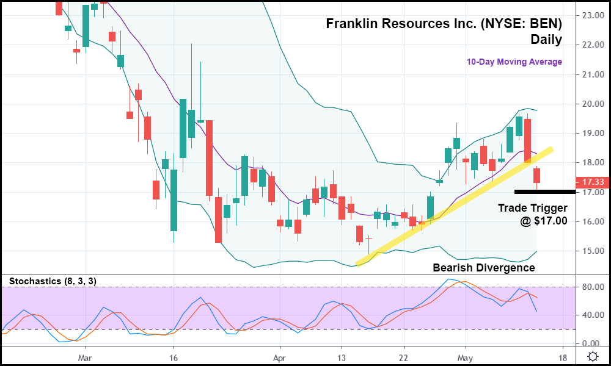This screenshot has width=611, height=366.
Task: Select the 21.00 price axis label
Action: point(593,74)
